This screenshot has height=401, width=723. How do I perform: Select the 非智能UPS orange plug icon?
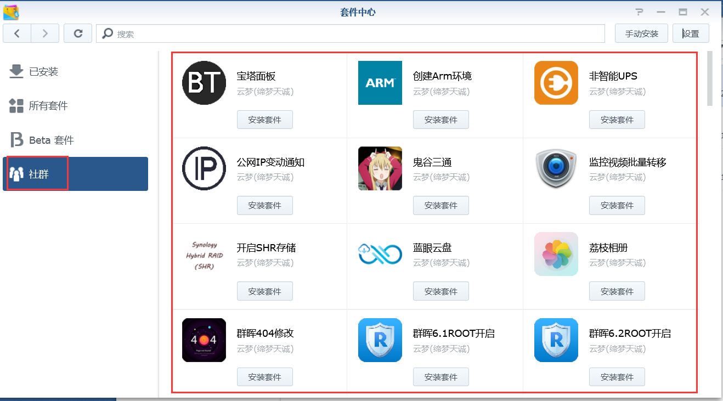556,83
